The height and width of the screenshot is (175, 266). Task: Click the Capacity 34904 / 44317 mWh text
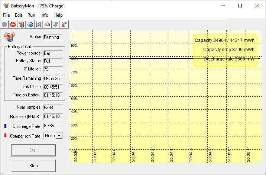224,40
